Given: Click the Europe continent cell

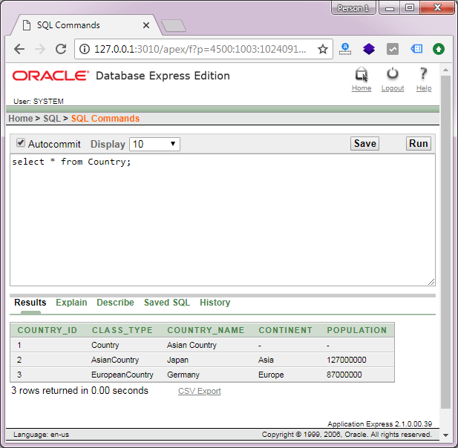Looking at the screenshot, I should click(x=271, y=375).
